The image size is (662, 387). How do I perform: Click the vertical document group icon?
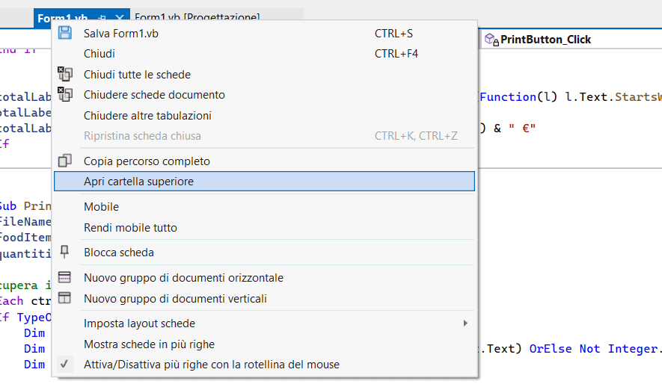coord(65,298)
